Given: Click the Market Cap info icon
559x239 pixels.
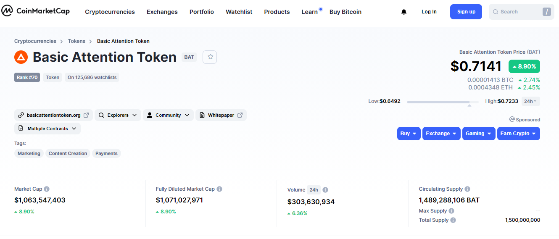Looking at the screenshot, I should tap(47, 189).
